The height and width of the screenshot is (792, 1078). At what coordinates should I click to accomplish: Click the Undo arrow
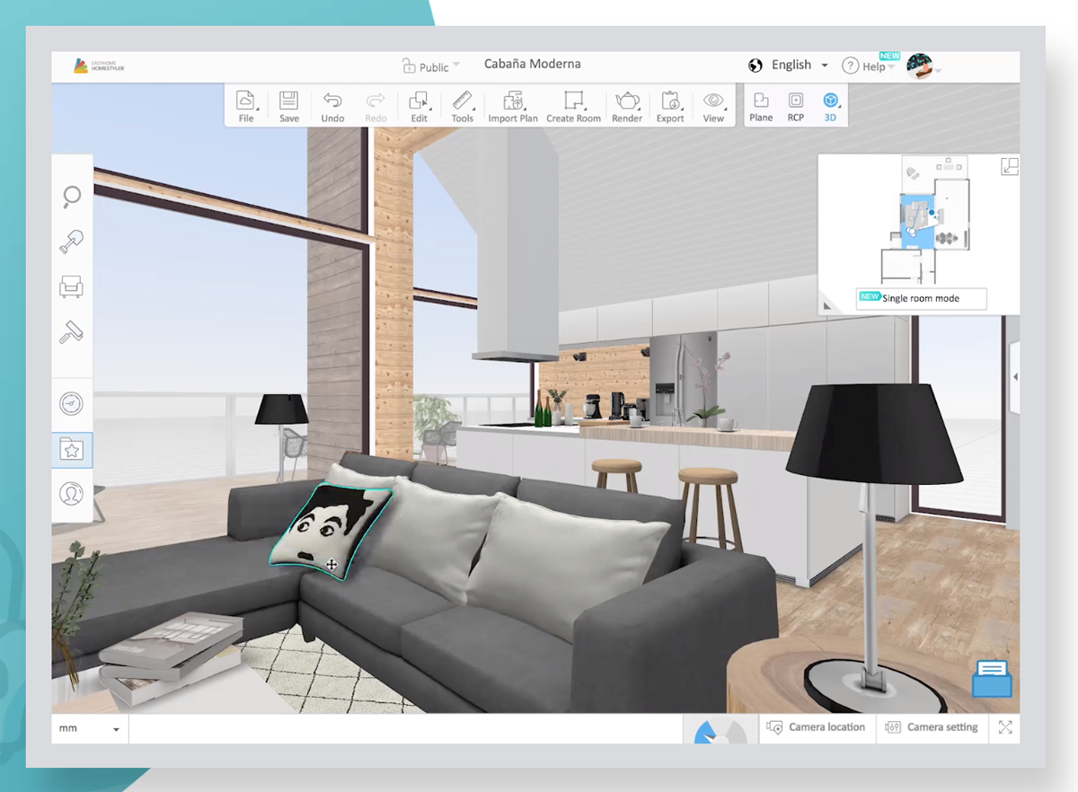[332, 106]
